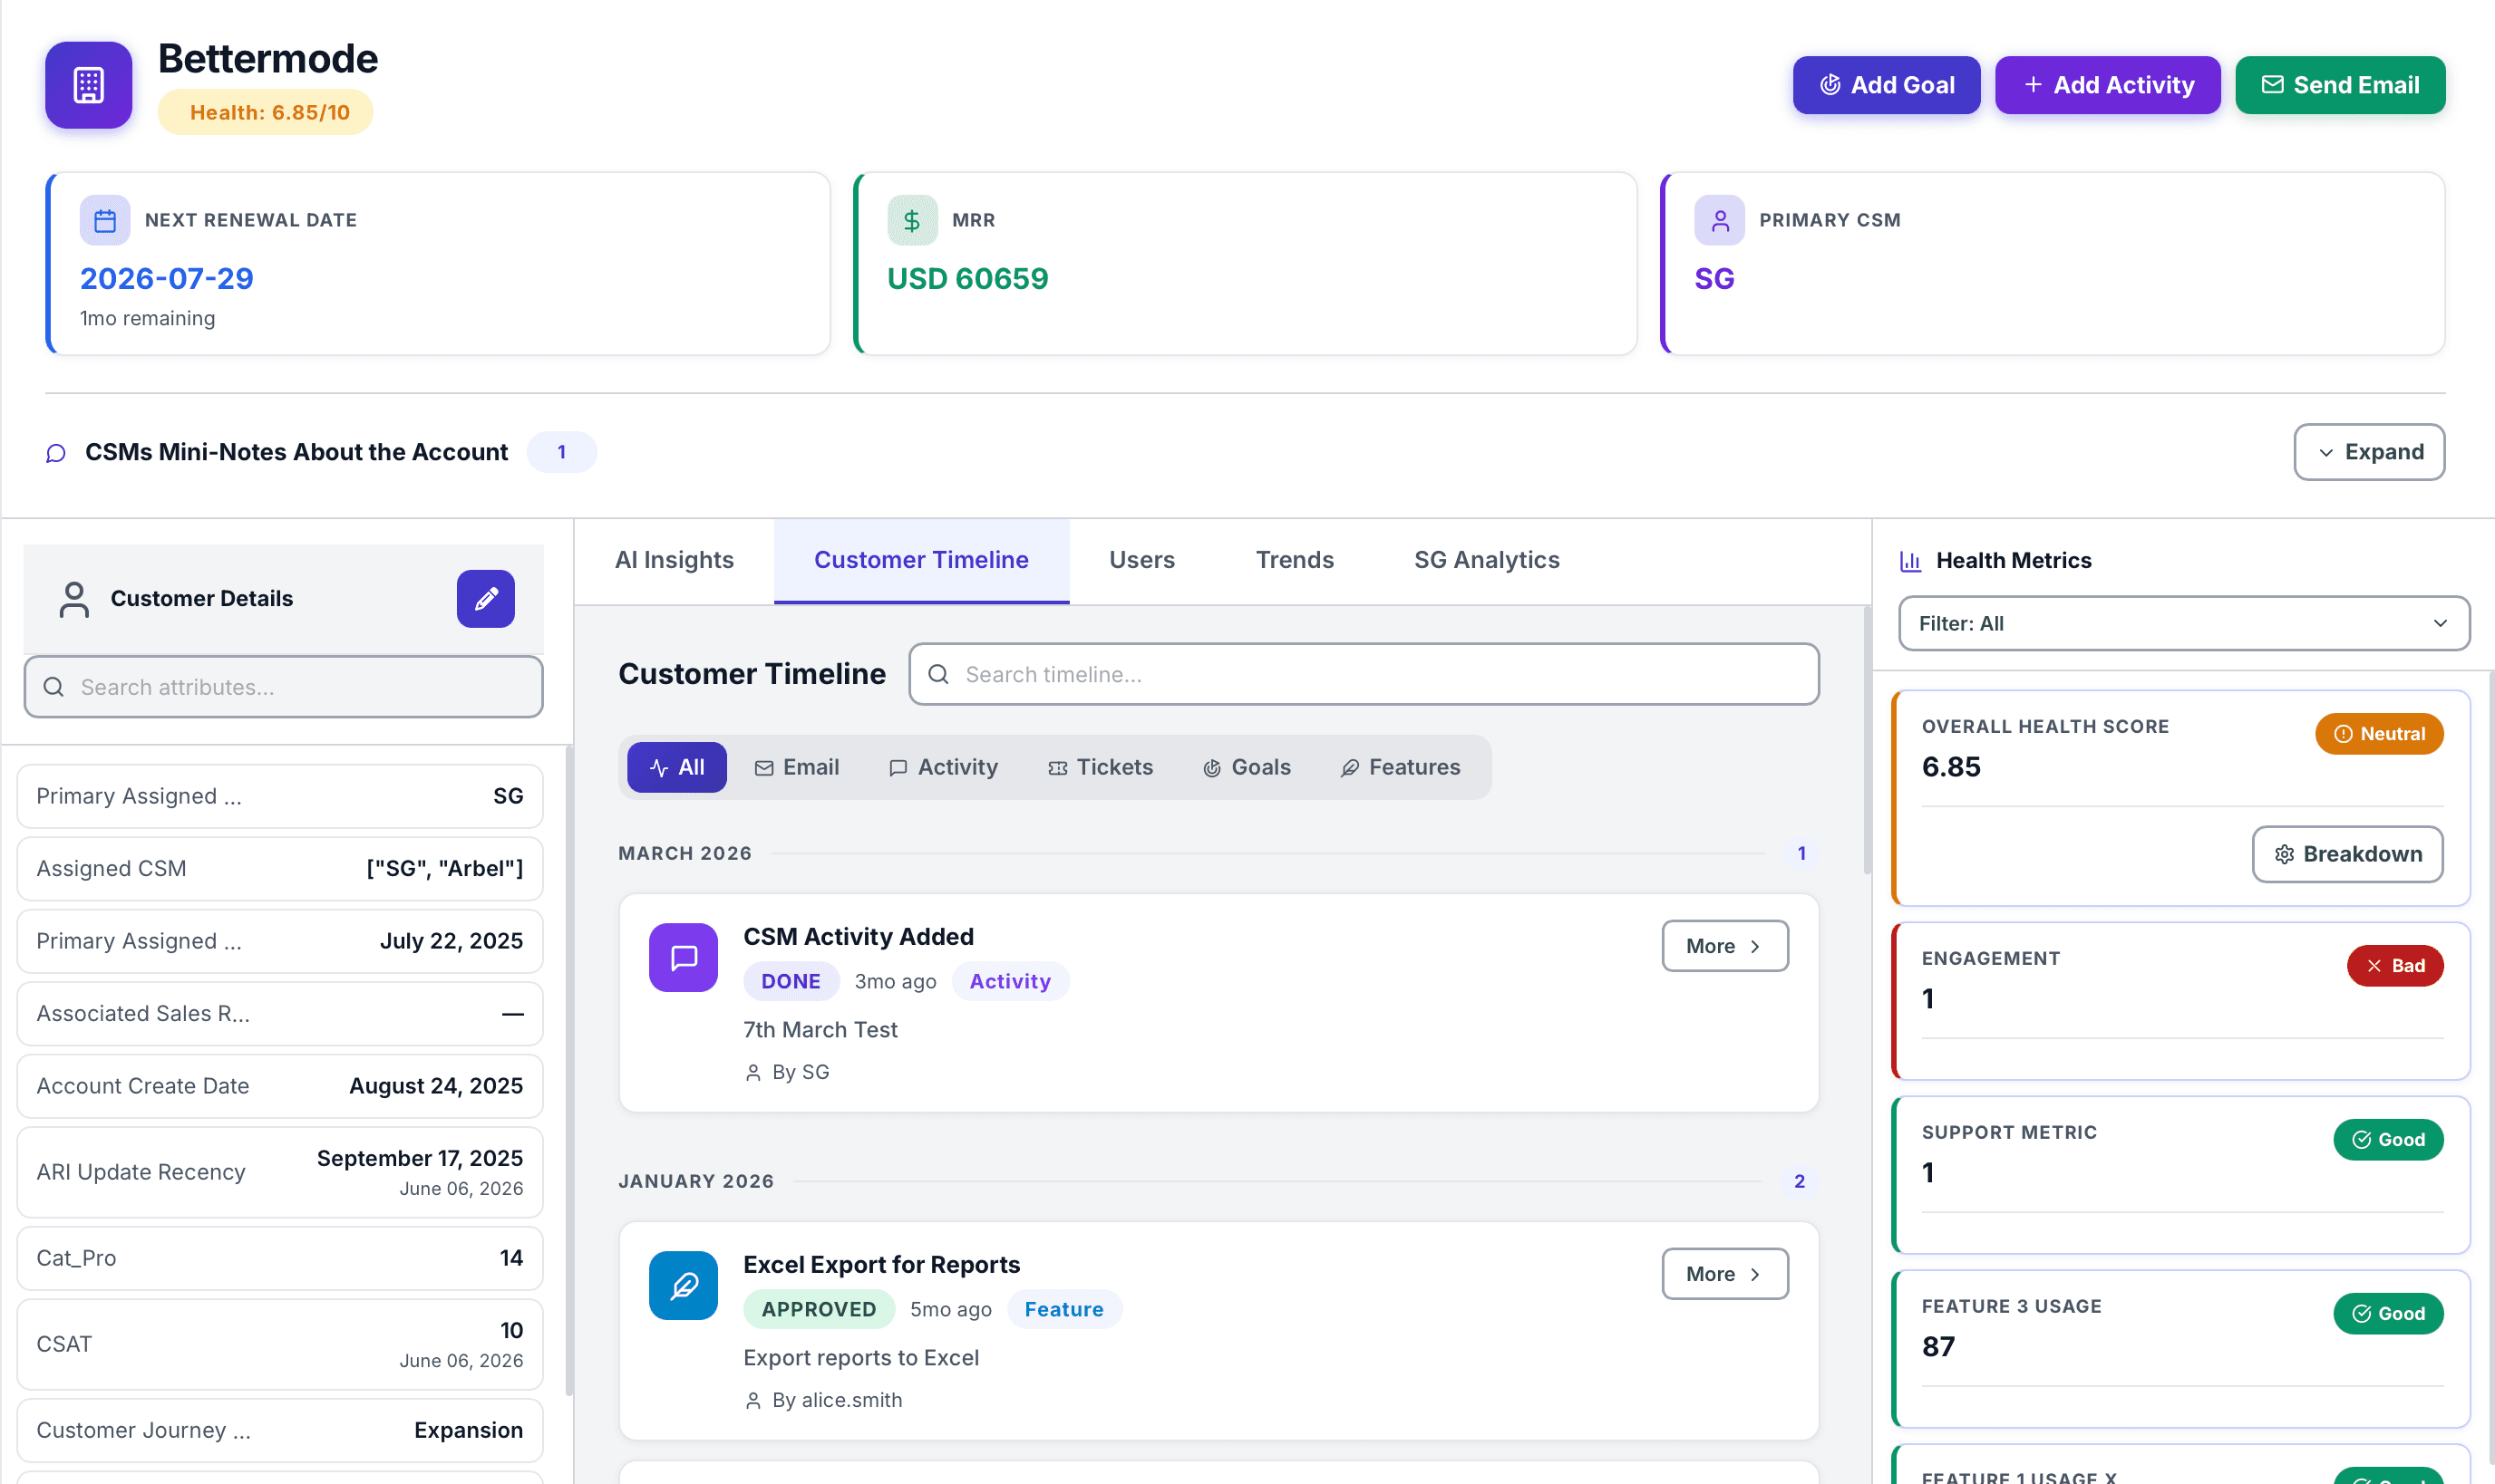The image size is (2495, 1484).
Task: Click the Breakdown button
Action: coord(2347,854)
